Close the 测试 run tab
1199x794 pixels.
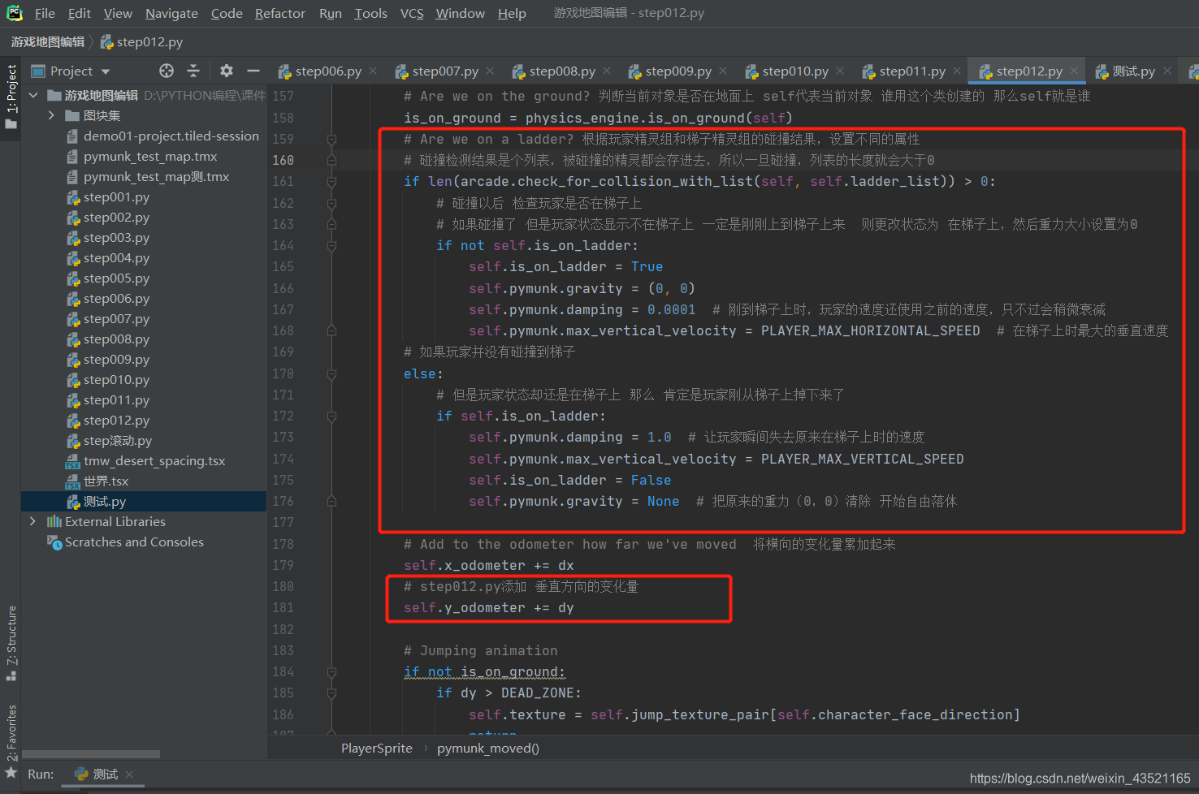[129, 774]
